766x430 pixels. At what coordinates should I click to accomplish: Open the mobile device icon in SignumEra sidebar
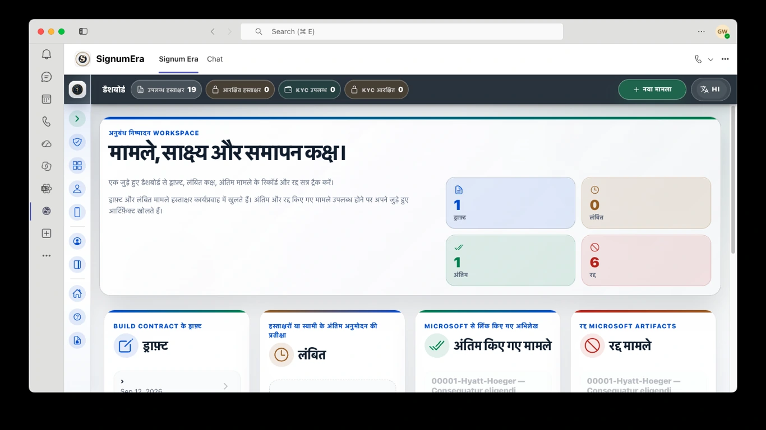coord(77,212)
